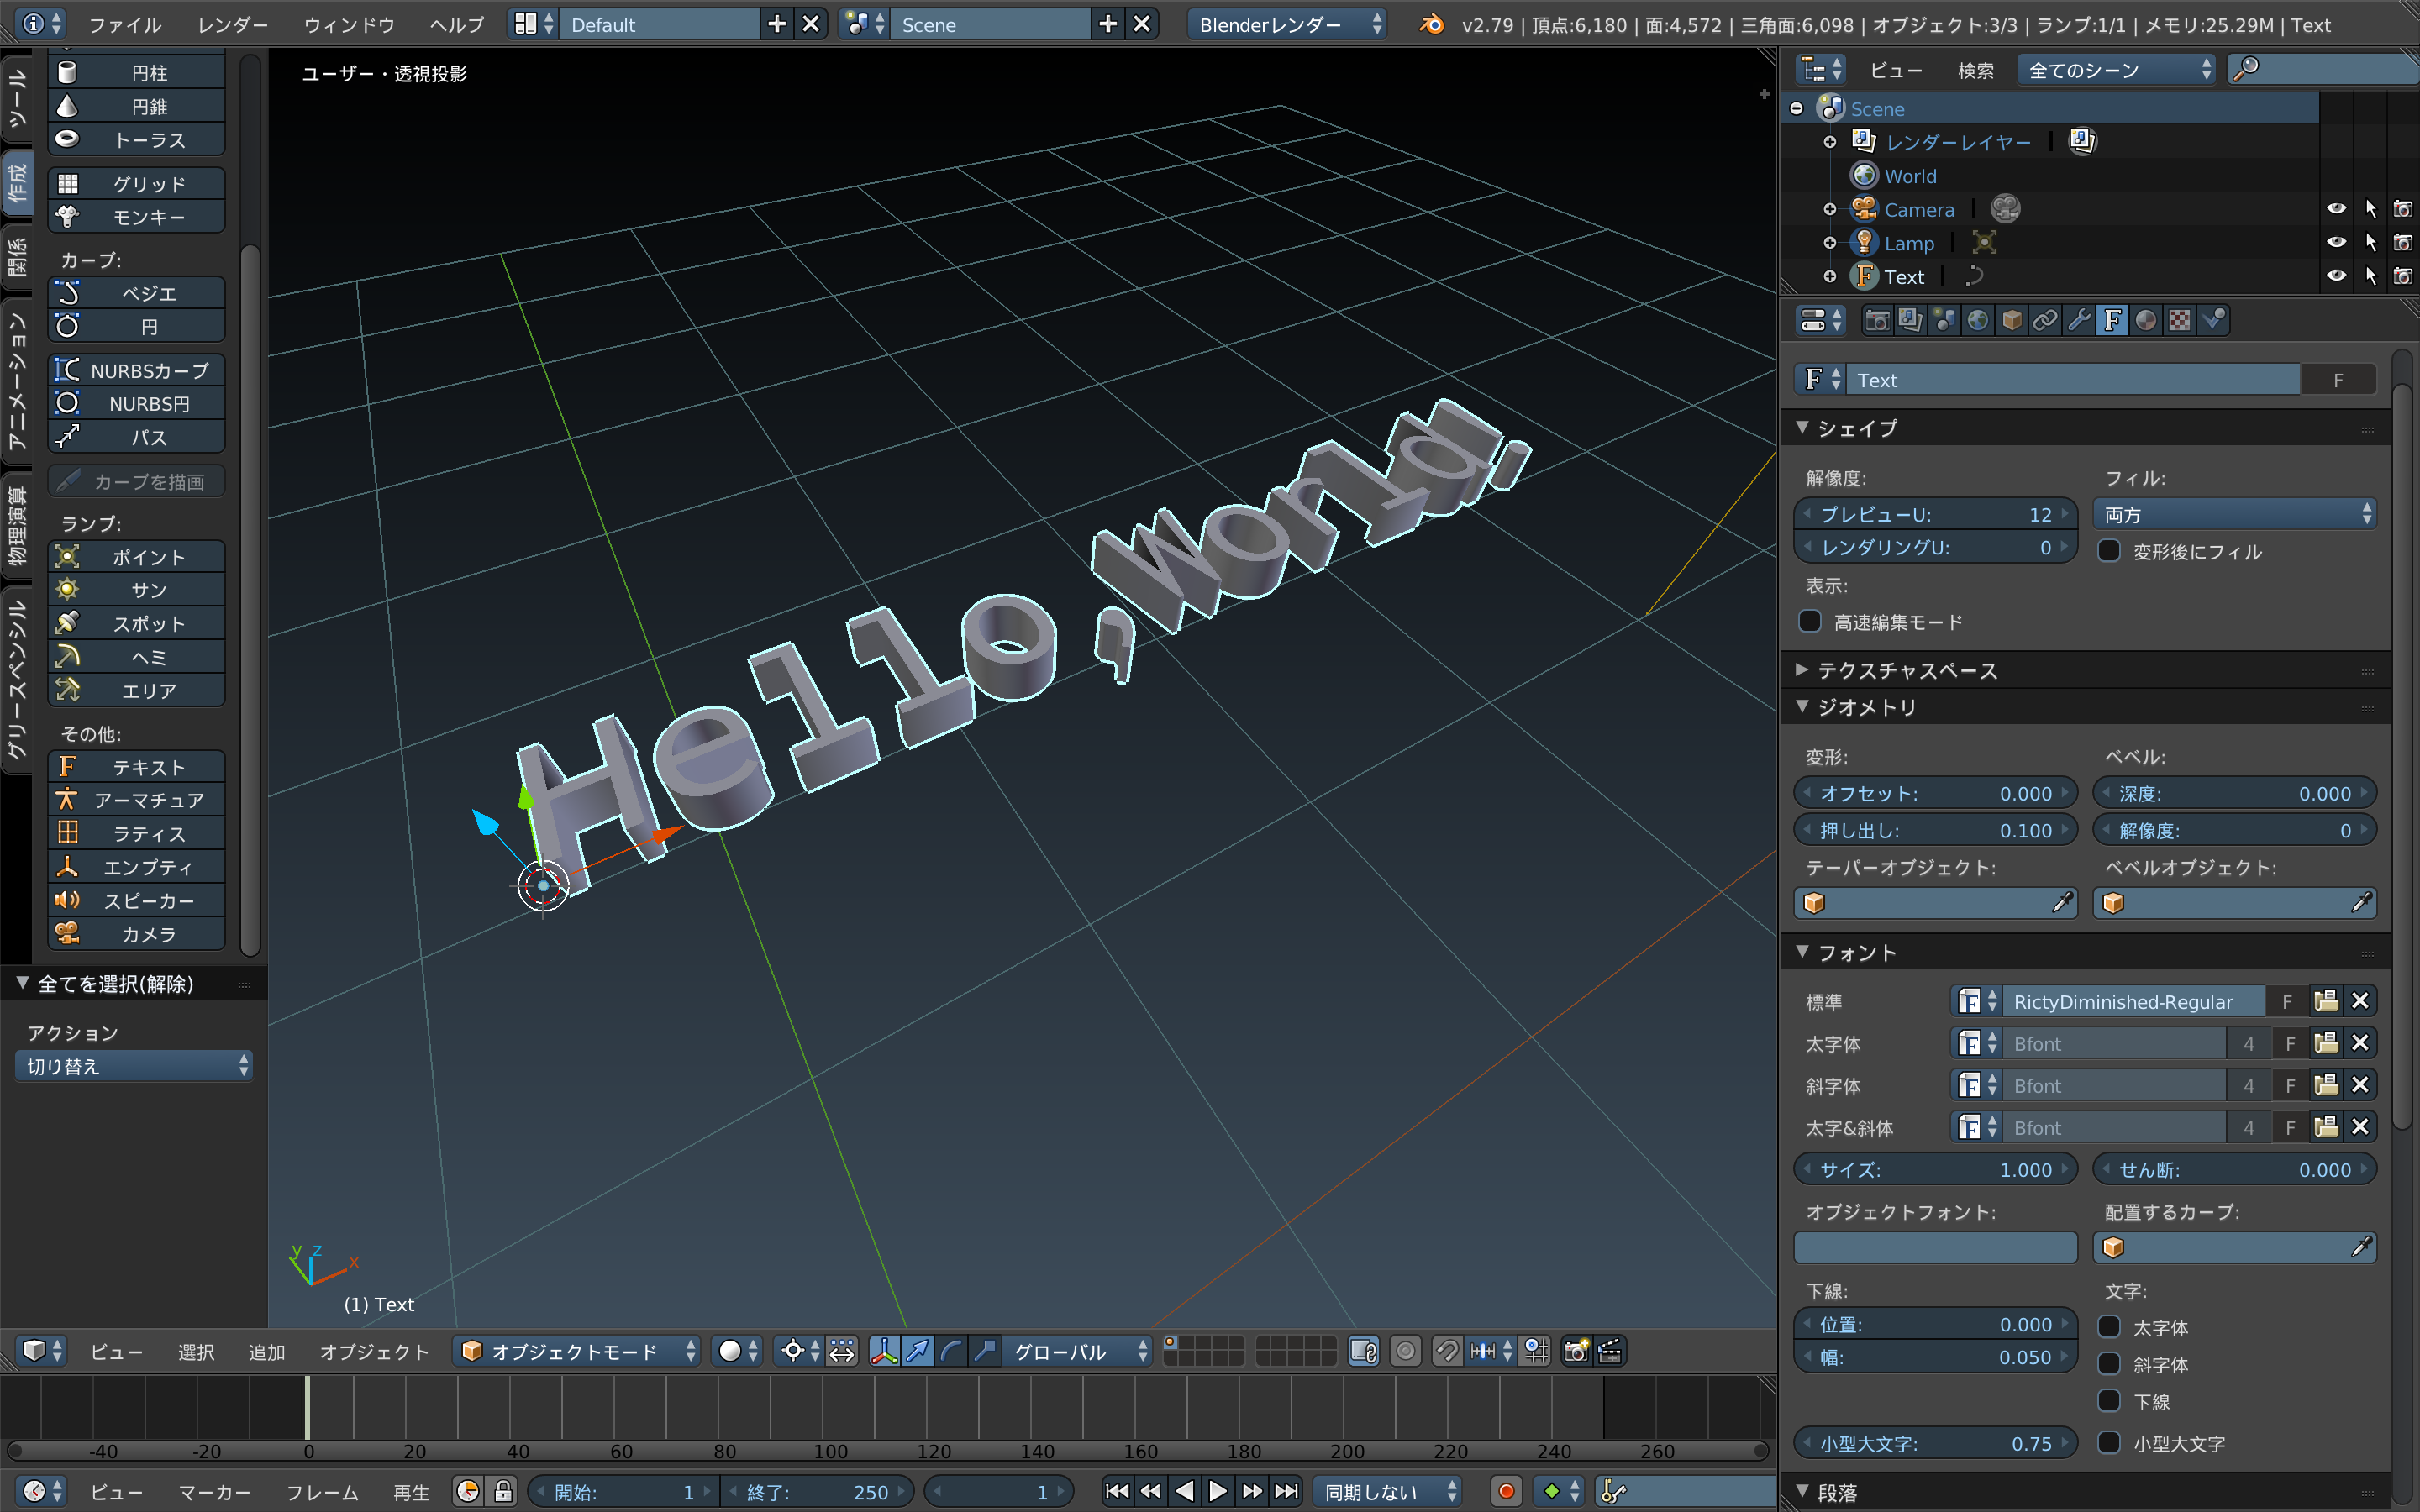Open font file browser for RictyDiminished-Regular
2420x1512 pixels.
(2325, 1001)
